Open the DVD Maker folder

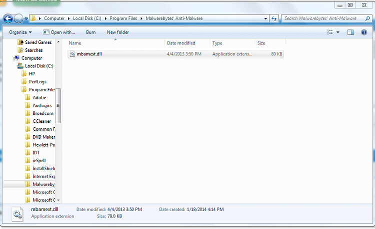click(x=44, y=137)
